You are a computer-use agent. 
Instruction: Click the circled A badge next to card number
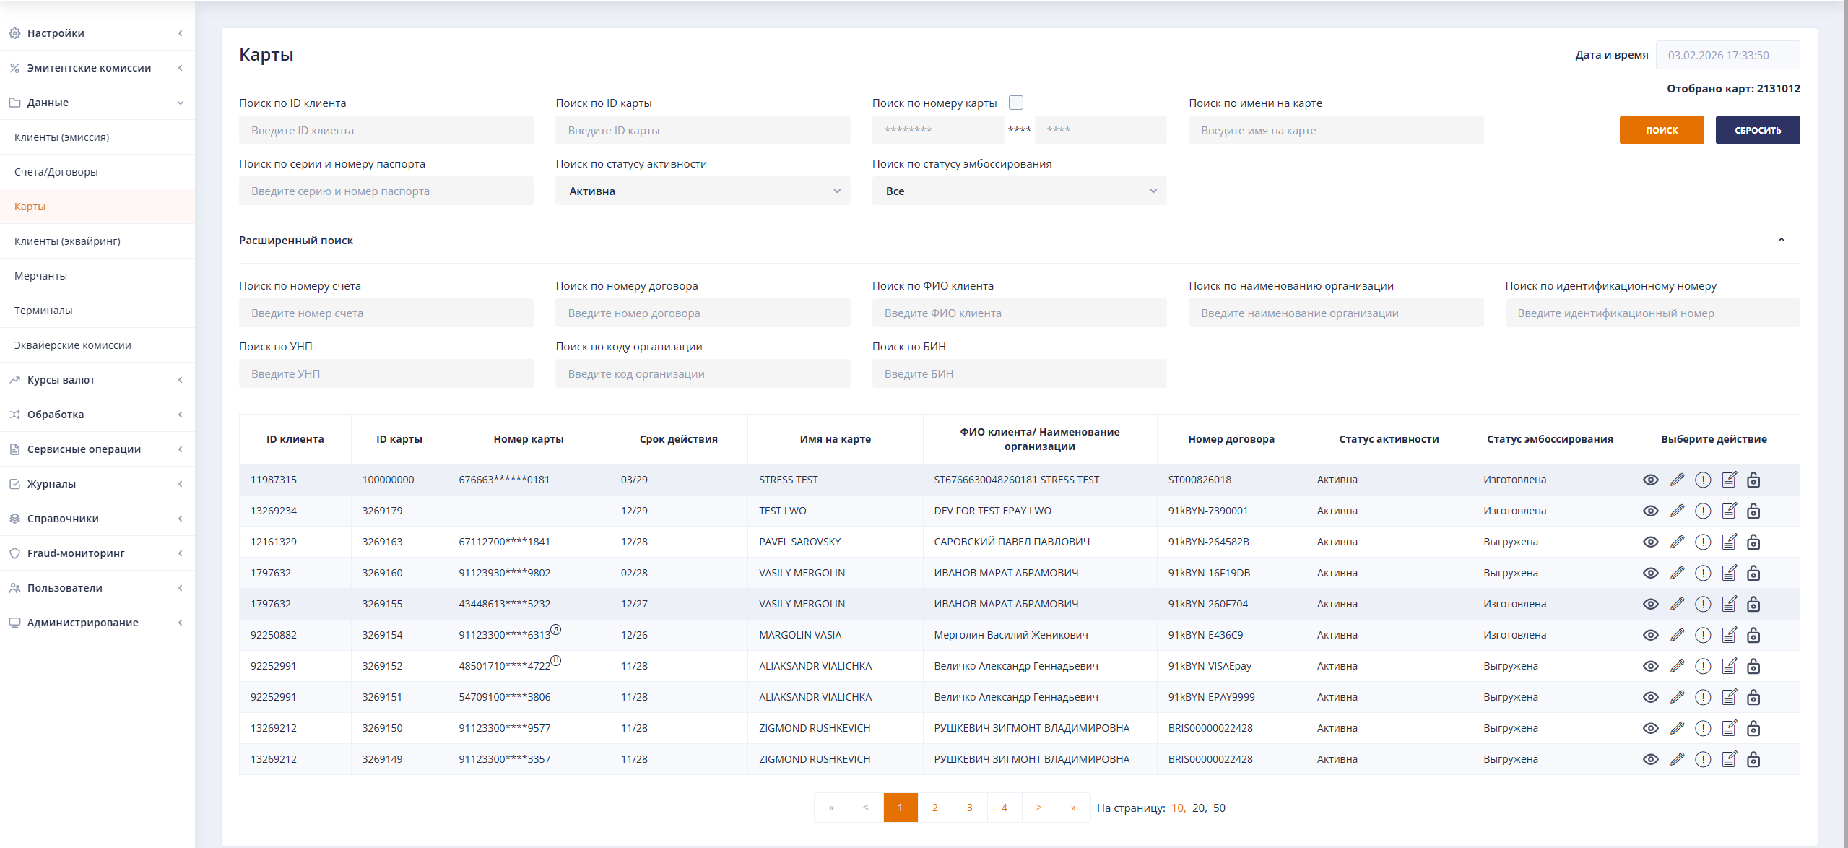tap(556, 630)
